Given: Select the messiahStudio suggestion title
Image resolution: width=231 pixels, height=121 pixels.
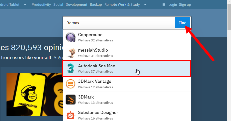Looking at the screenshot, I should (x=93, y=50).
